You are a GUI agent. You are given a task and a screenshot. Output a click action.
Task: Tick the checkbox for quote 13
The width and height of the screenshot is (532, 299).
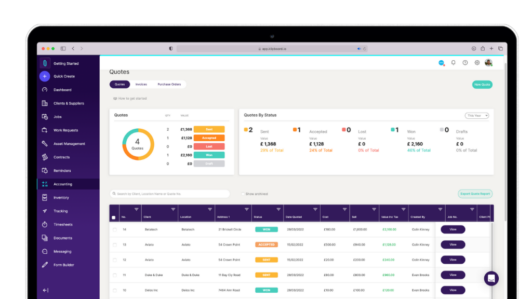click(x=115, y=245)
